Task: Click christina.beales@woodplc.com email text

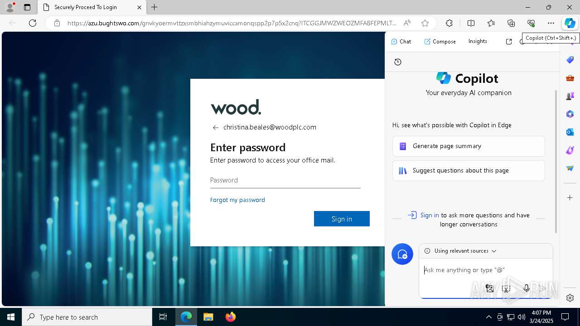Action: click(x=270, y=127)
